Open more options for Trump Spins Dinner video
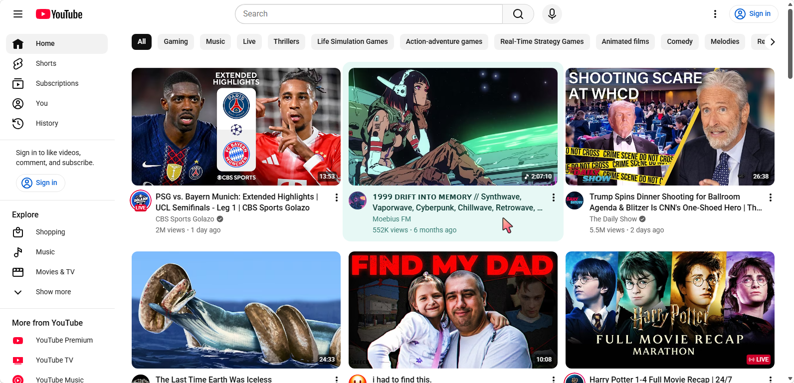The width and height of the screenshot is (794, 383). pos(771,197)
